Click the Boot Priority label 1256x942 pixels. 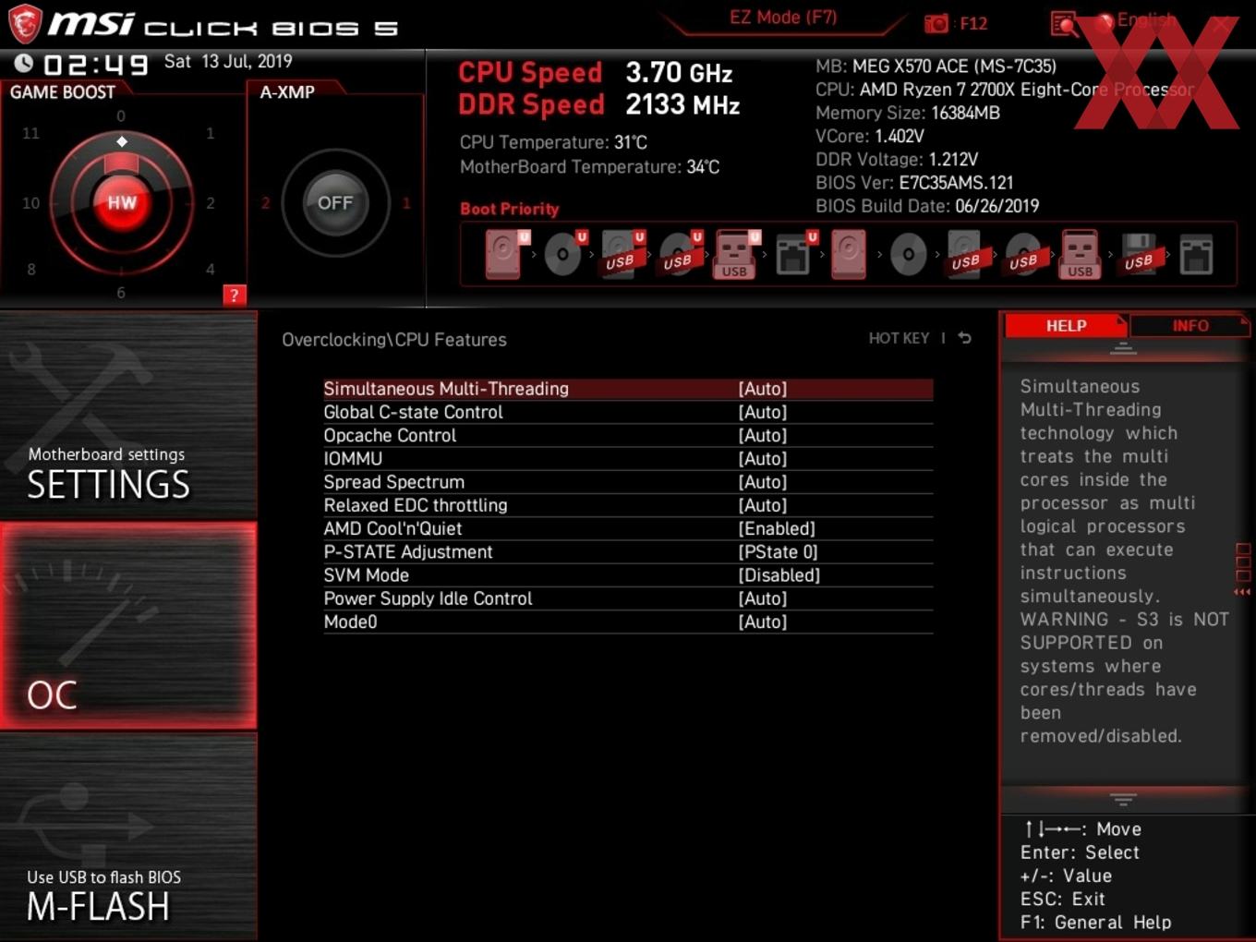tap(510, 209)
